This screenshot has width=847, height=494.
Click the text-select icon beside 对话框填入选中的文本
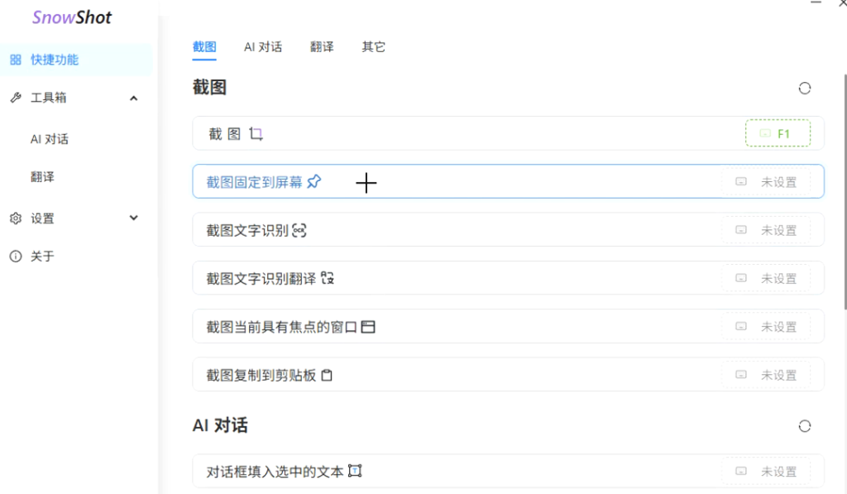click(355, 471)
